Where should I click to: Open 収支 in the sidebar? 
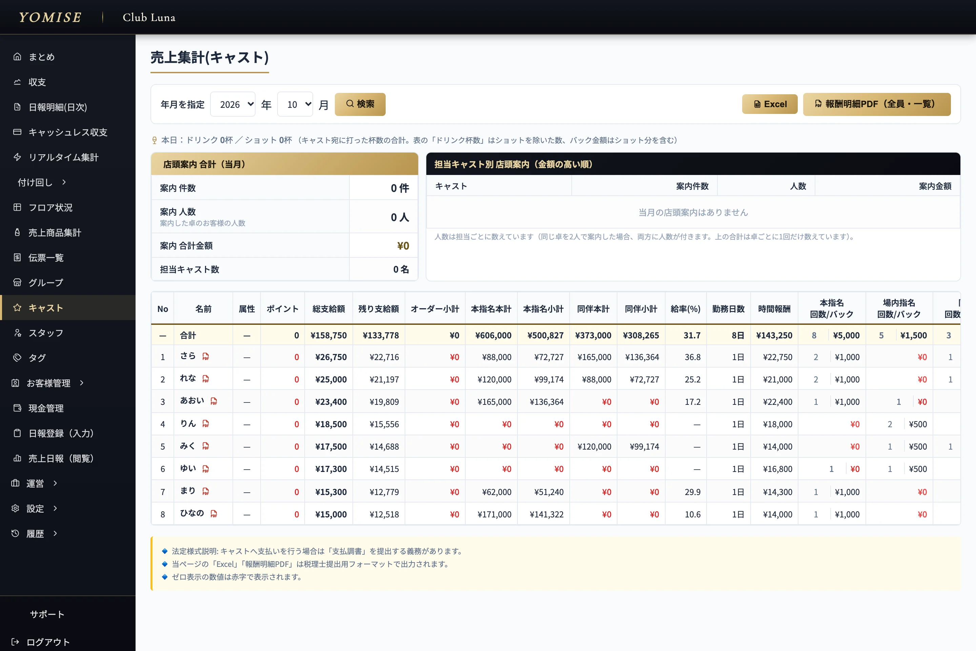(x=68, y=82)
